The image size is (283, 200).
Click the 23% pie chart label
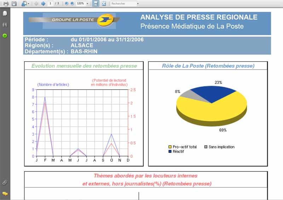pyautogui.click(x=218, y=83)
